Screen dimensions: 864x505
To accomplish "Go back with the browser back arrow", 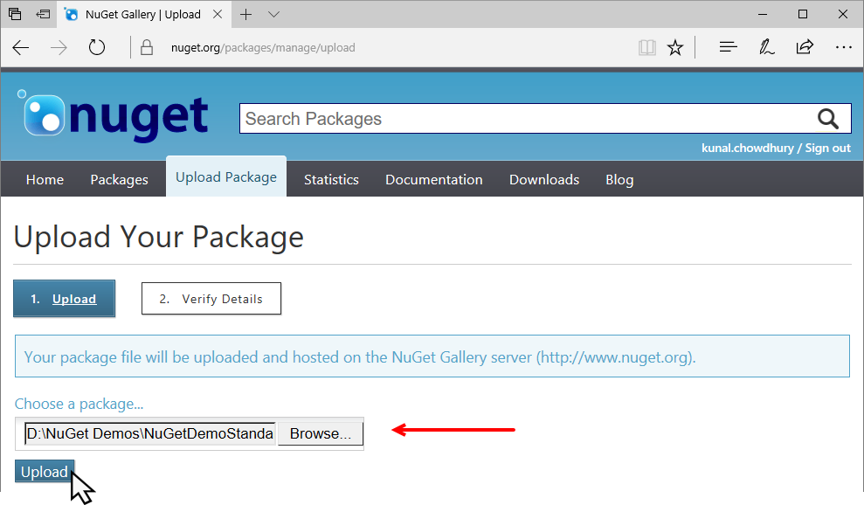I will coord(21,48).
